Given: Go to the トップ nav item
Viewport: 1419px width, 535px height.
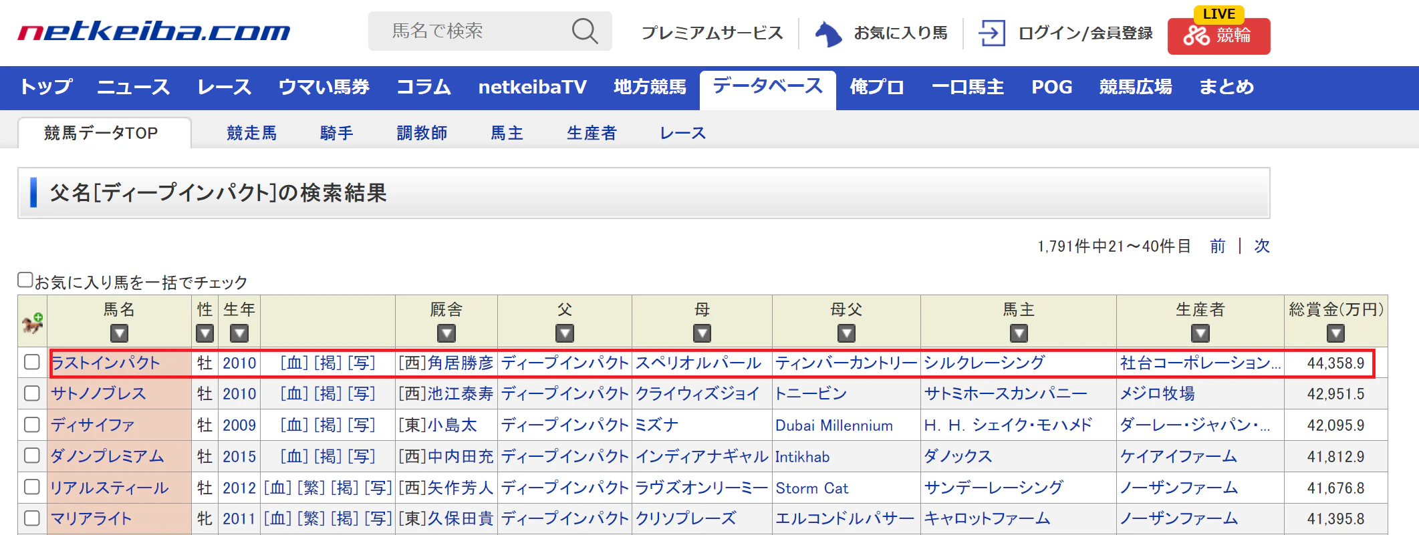Looking at the screenshot, I should click(46, 87).
